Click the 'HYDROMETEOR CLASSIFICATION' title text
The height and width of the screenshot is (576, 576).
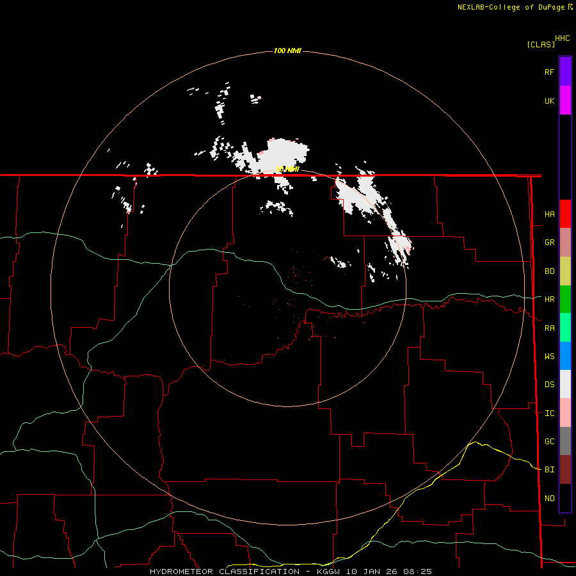point(225,572)
